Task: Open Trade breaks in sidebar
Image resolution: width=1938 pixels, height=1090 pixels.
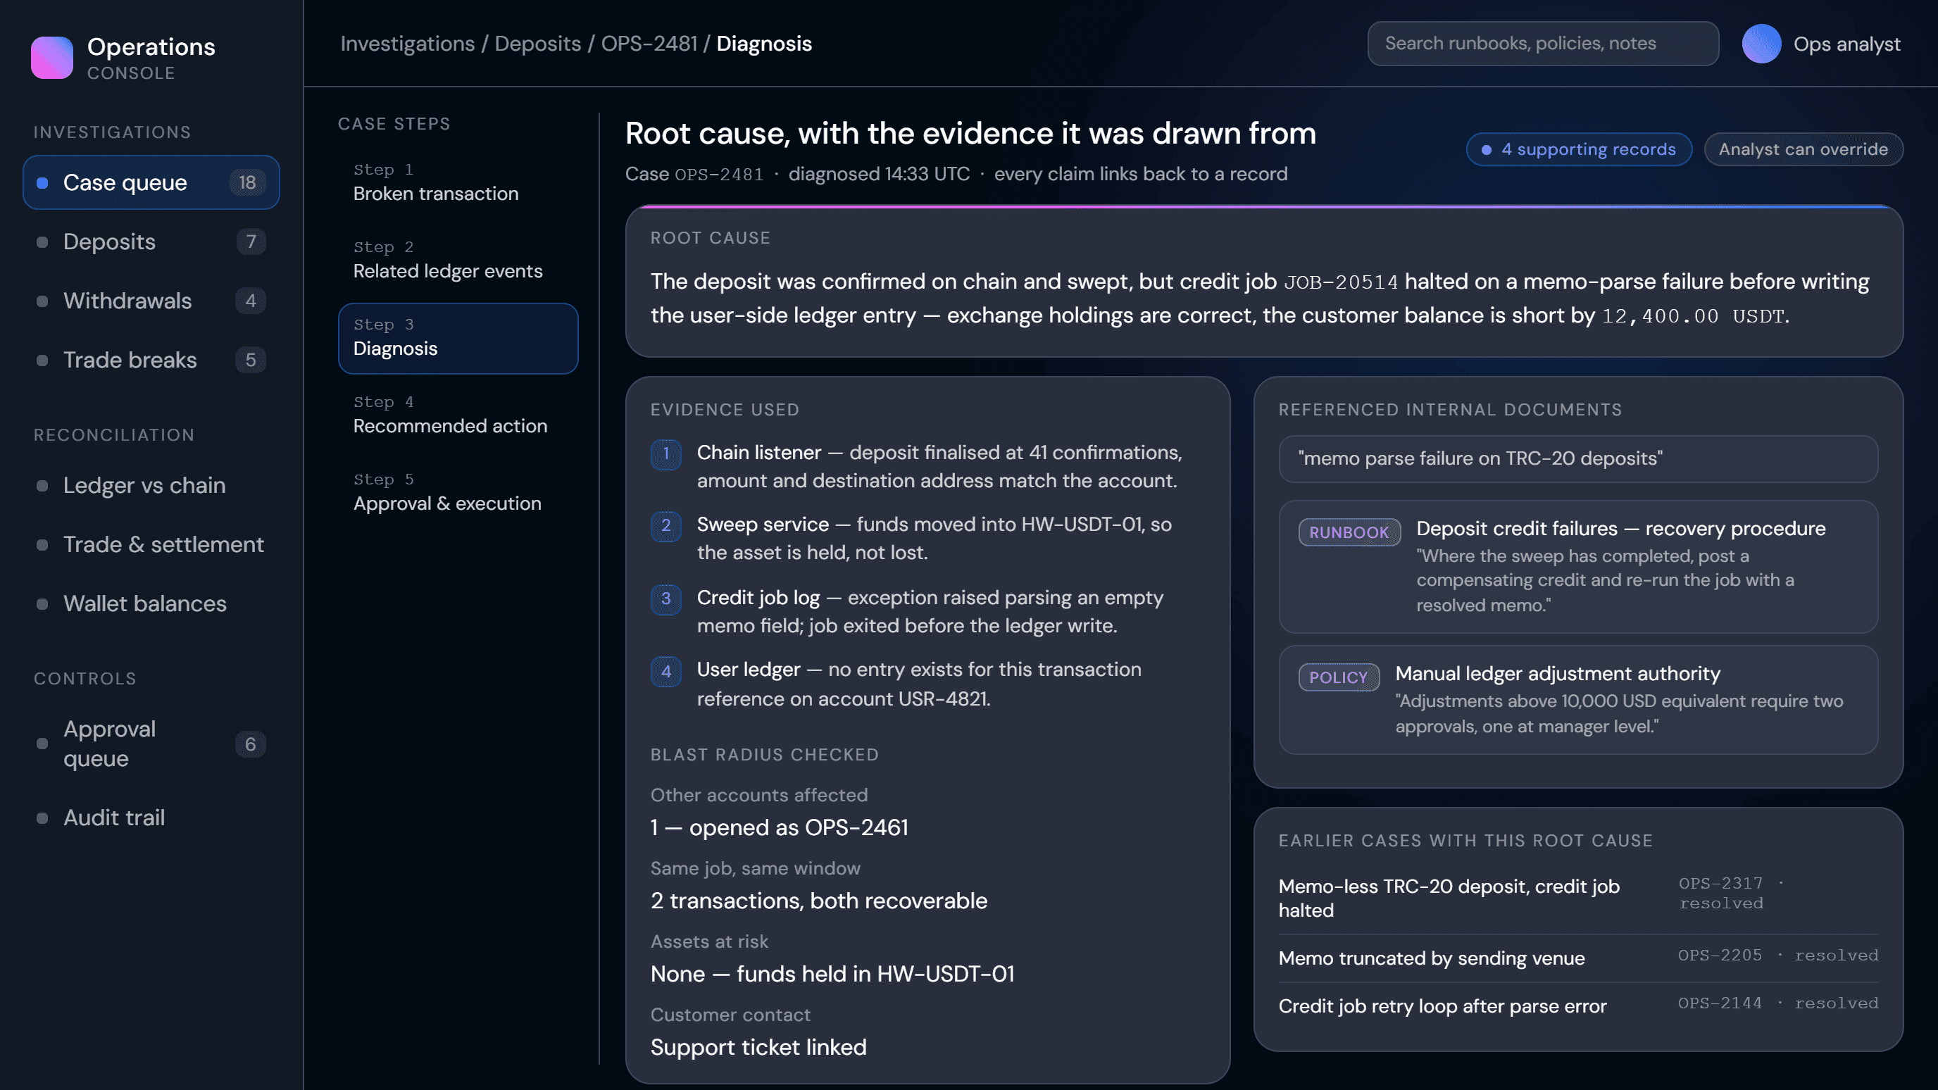Action: coord(151,361)
